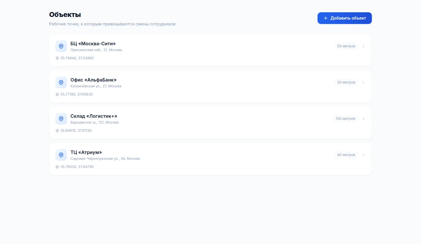Open the Офис «АльфаБанк» title
Screen dimensions: 421x244
coord(94,80)
